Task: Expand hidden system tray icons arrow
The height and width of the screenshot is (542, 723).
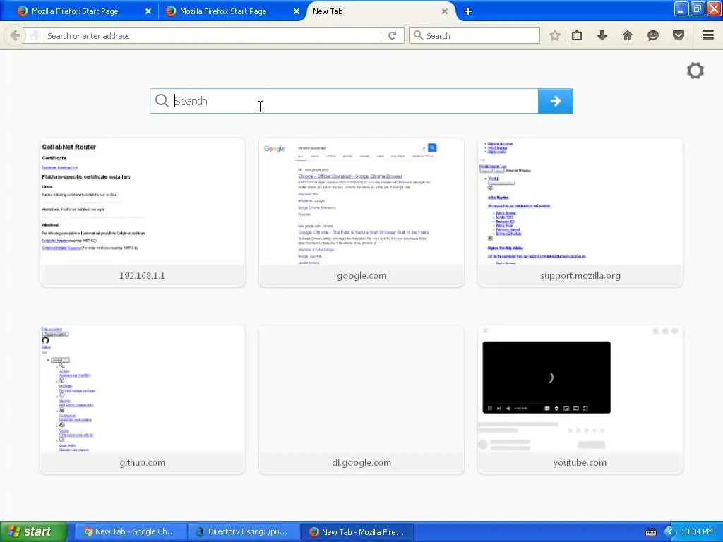Action: click(670, 532)
